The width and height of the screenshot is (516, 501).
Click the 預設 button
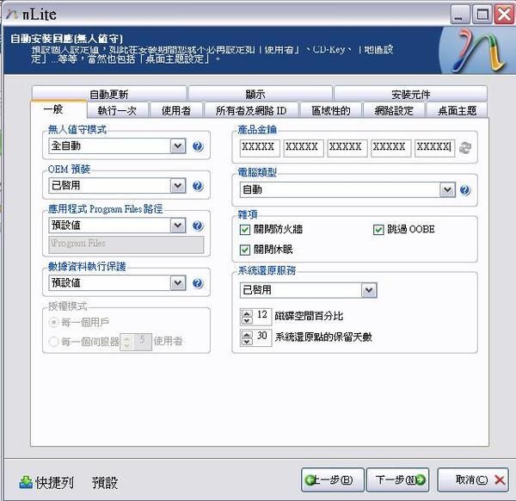(105, 483)
